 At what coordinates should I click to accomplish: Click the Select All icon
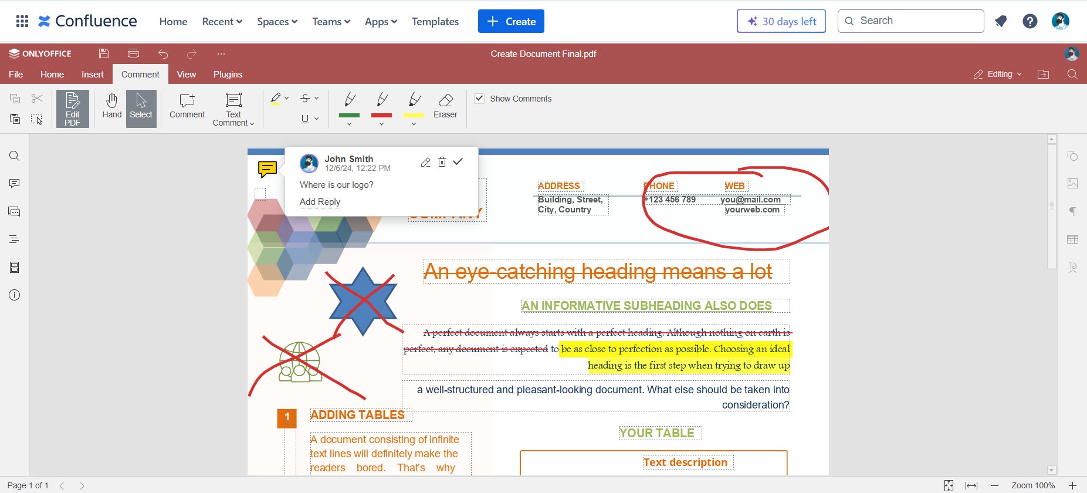(x=37, y=119)
